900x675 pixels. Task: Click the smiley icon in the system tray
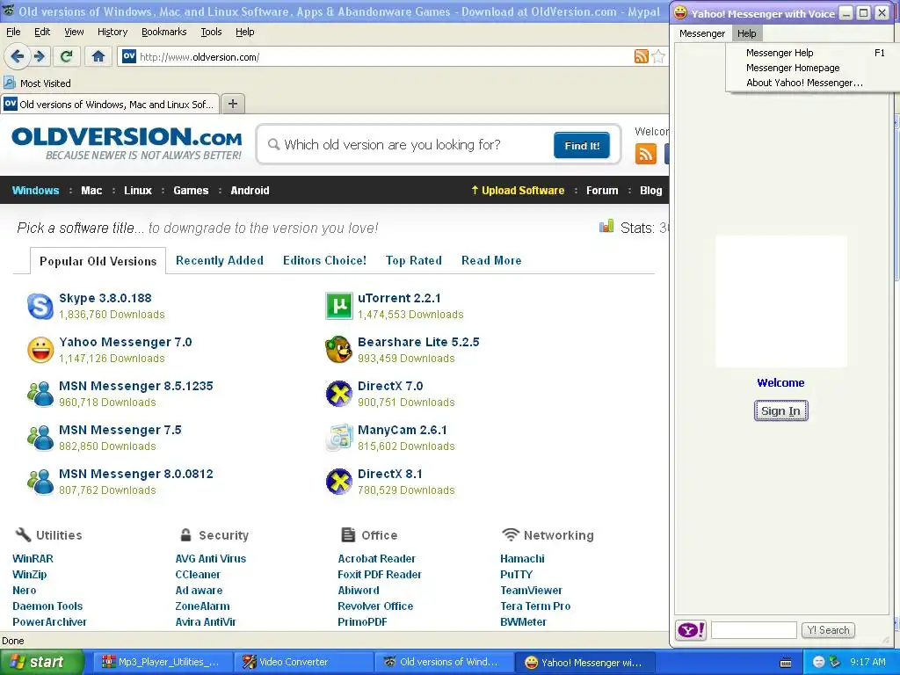click(x=818, y=662)
